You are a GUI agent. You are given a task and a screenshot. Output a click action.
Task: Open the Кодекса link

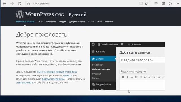pos(67,75)
